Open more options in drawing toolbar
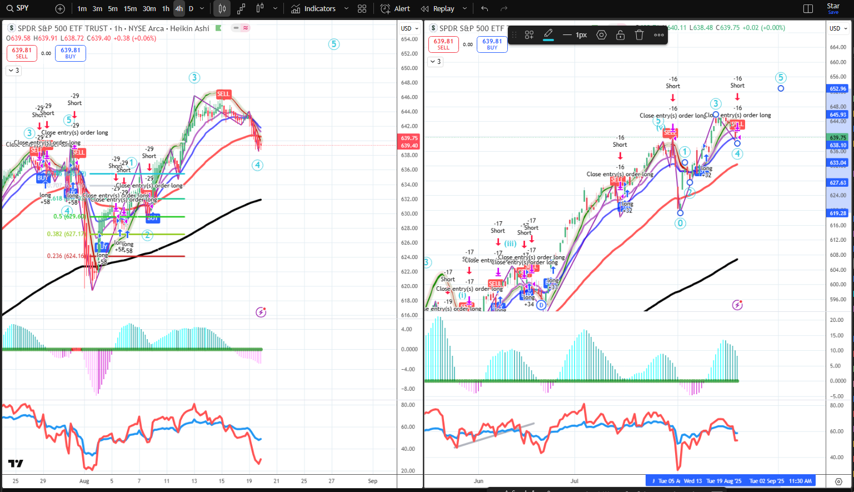Viewport: 854px width, 492px height. (x=659, y=35)
